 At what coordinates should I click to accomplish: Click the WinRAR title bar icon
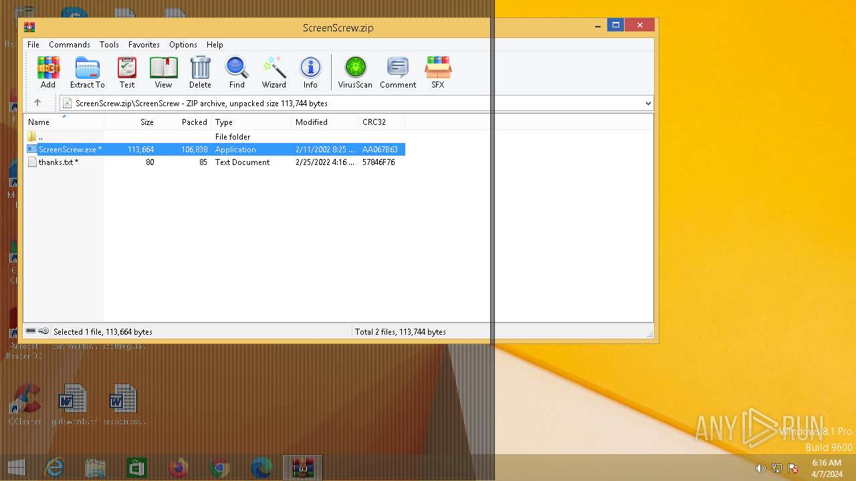29,27
